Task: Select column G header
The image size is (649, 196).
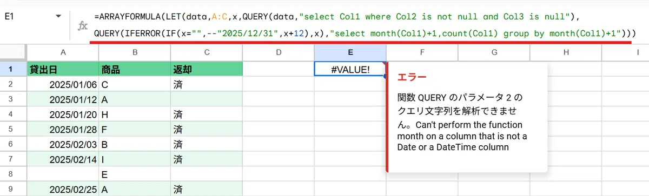Action: (x=494, y=52)
